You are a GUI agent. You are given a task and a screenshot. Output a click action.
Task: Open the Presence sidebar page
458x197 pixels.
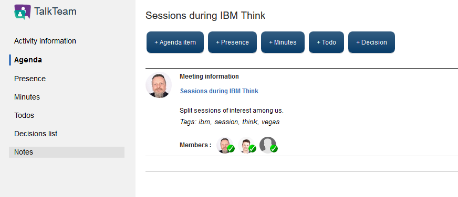30,79
